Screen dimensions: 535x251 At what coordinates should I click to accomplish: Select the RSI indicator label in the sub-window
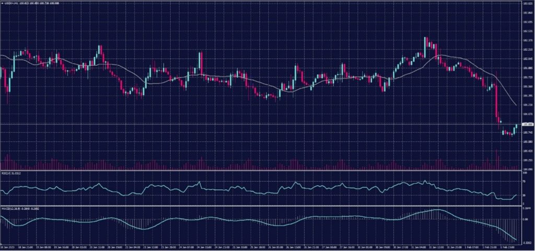point(9,173)
